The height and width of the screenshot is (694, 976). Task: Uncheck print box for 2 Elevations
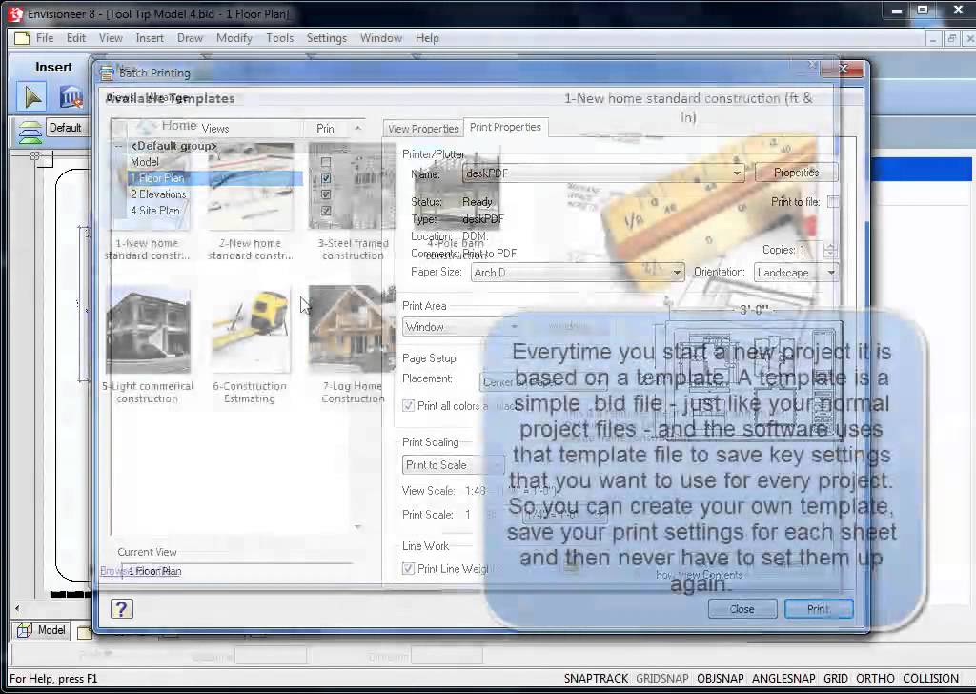[326, 194]
